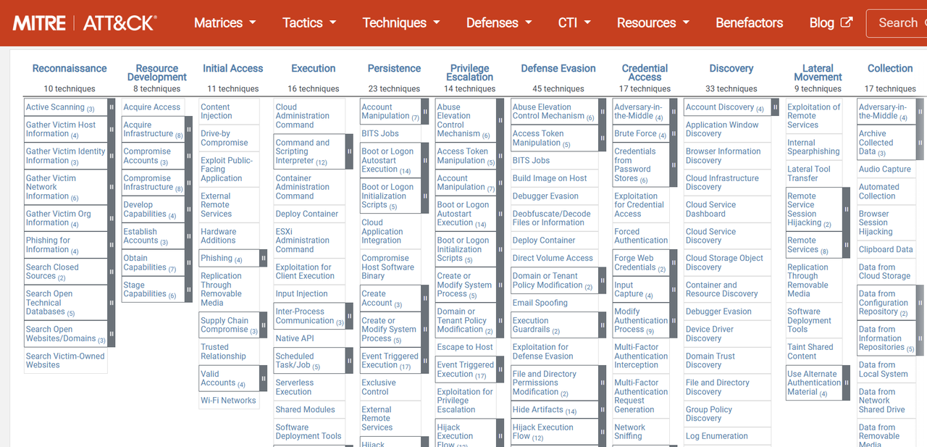927x447 pixels.
Task: Open the Blog external link icon
Action: tap(846, 22)
